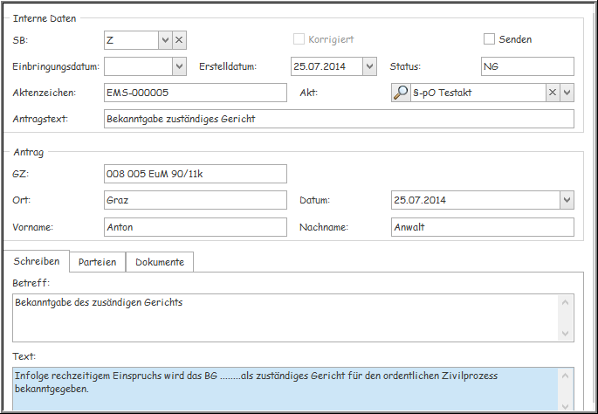Click the magnifier search icon in Akt field
The width and height of the screenshot is (598, 414).
(x=401, y=93)
